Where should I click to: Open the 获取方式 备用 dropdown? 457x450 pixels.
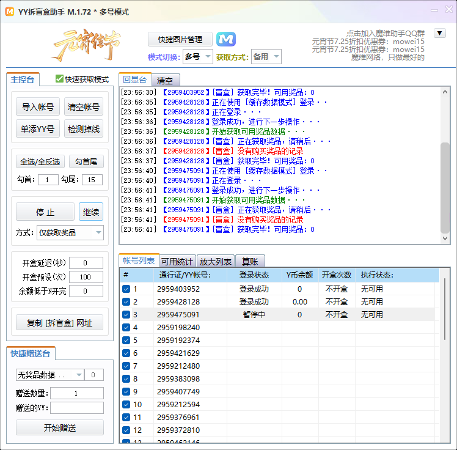coord(266,57)
